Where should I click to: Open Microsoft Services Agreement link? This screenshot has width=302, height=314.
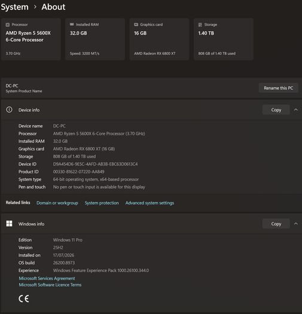pyautogui.click(x=47, y=278)
